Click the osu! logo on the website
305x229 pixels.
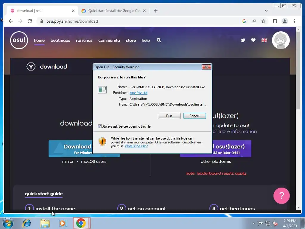coord(19,40)
